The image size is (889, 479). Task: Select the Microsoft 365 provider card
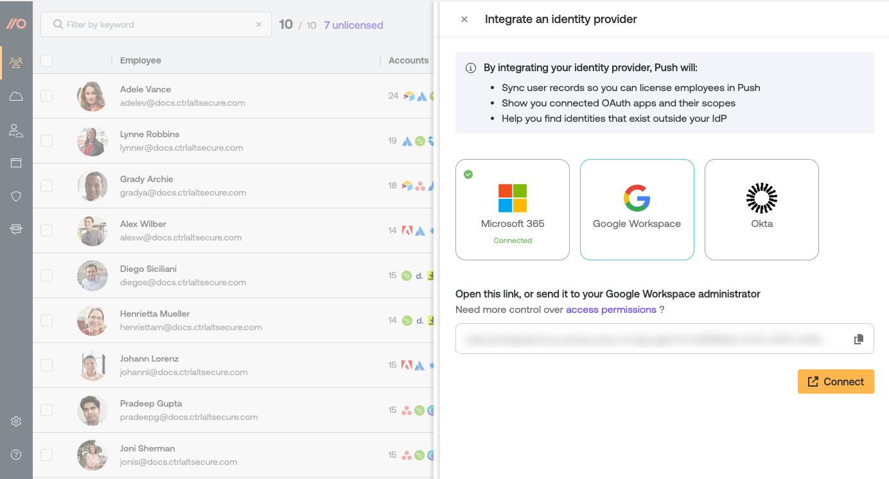tap(513, 210)
